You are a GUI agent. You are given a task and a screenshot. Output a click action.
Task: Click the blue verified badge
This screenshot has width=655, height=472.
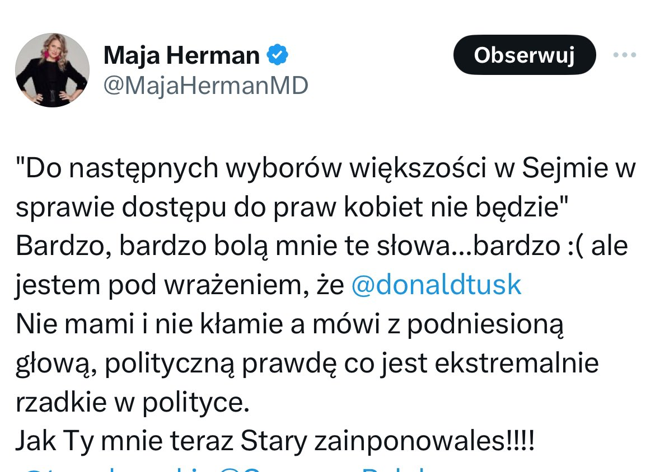277,55
